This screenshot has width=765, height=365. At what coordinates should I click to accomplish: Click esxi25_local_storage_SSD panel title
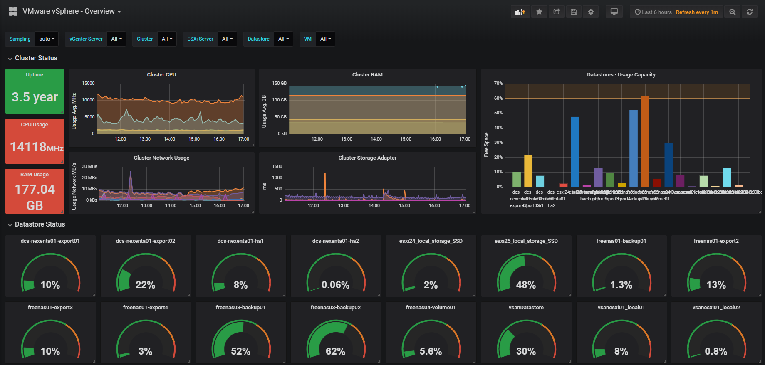click(x=526, y=241)
